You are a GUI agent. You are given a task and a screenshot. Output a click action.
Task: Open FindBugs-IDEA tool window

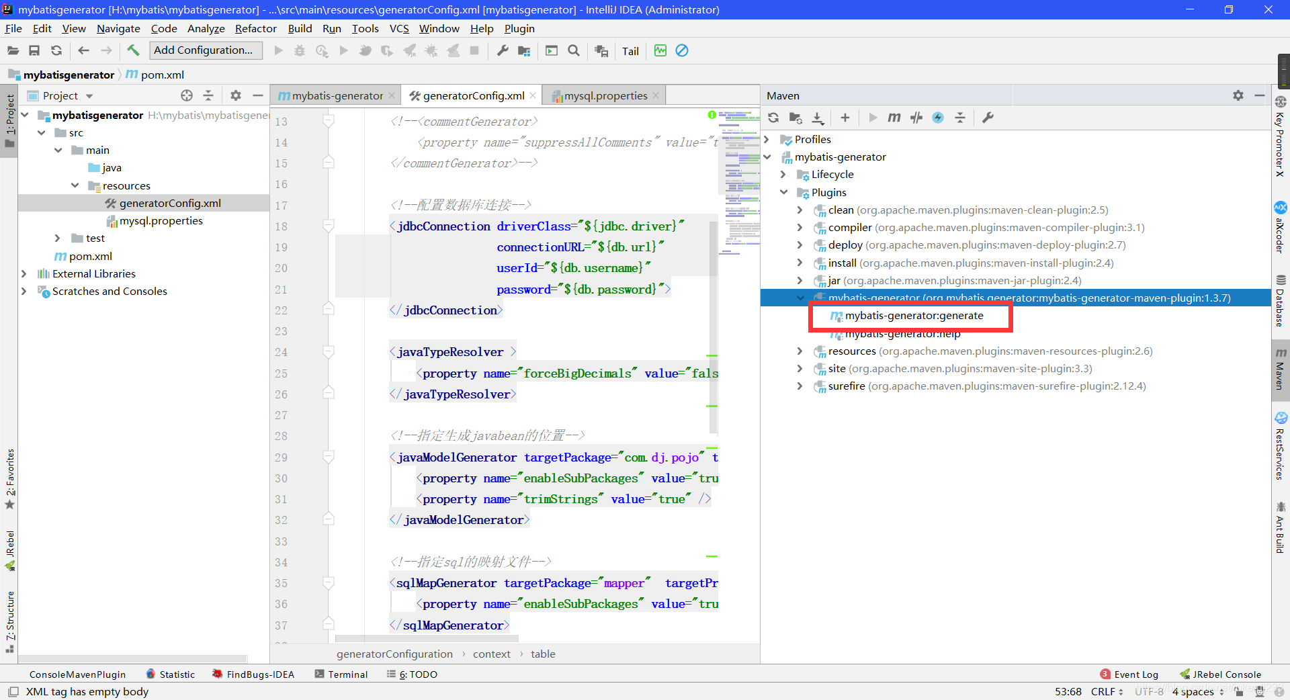pos(253,674)
